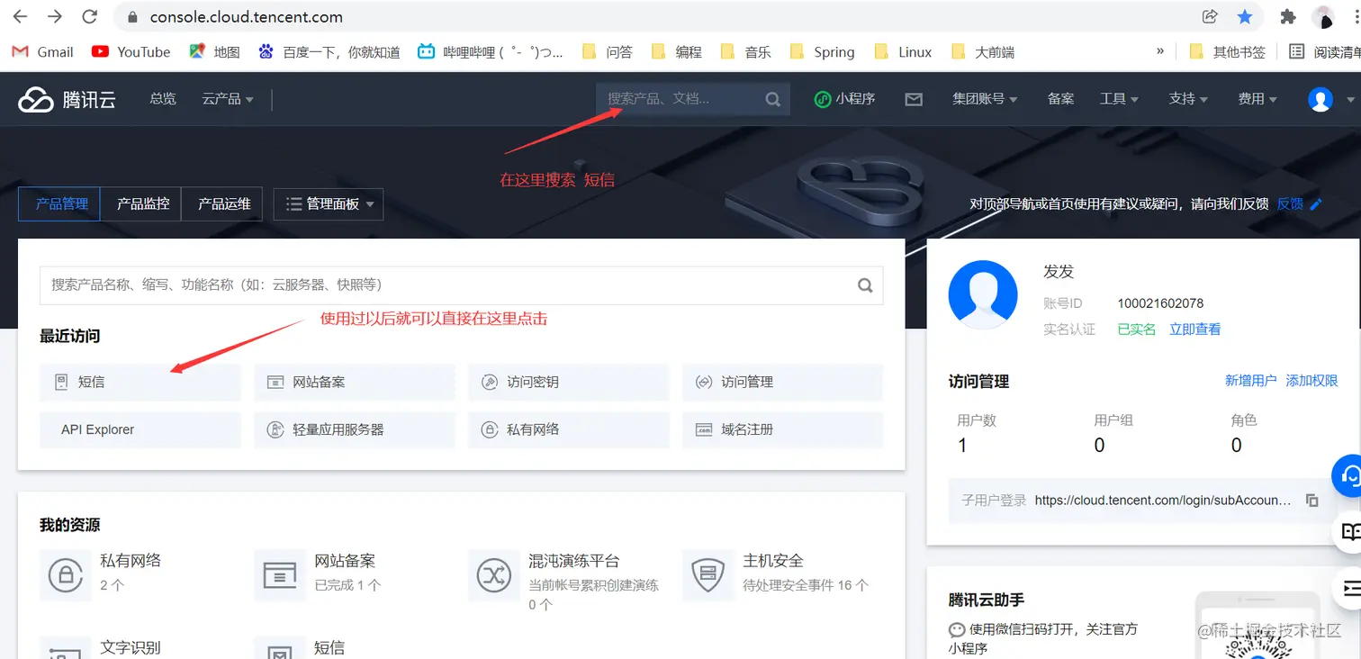Reload the page with the refresh icon
This screenshot has height=659, width=1361.
tap(89, 17)
